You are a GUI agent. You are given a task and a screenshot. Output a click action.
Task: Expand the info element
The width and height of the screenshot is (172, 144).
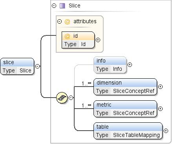(x=130, y=65)
